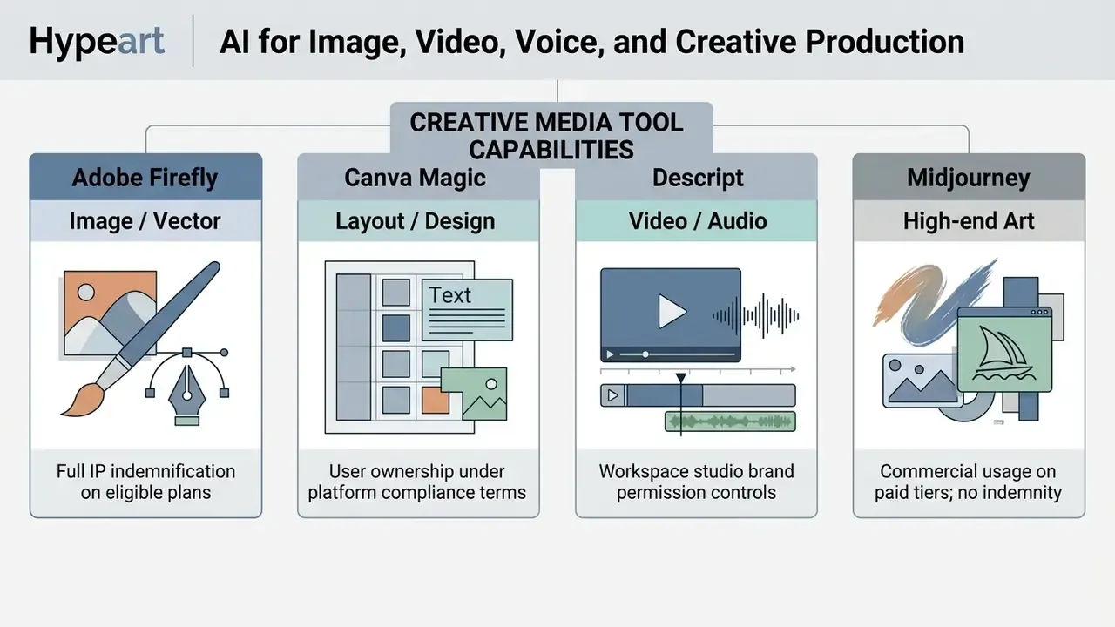Select the Descript card header
Viewport: 1115px width, 627px height.
click(x=697, y=178)
